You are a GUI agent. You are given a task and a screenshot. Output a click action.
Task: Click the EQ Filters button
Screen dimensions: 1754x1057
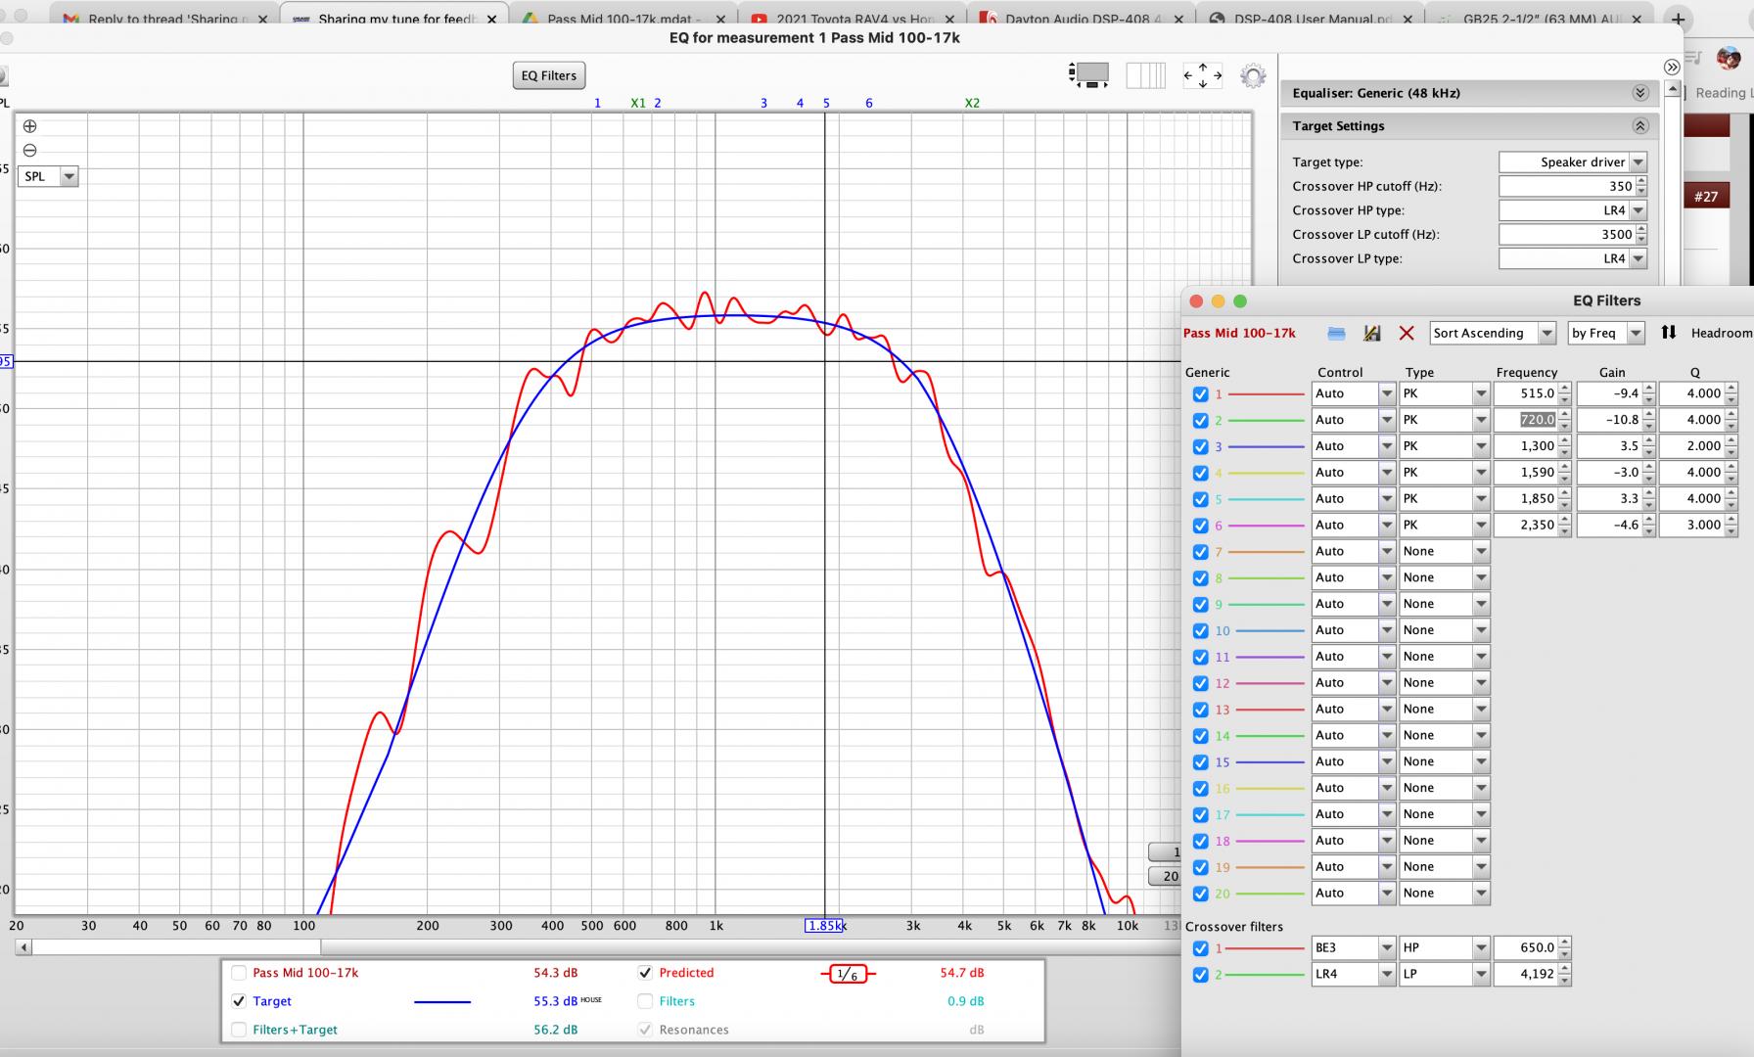click(x=549, y=75)
